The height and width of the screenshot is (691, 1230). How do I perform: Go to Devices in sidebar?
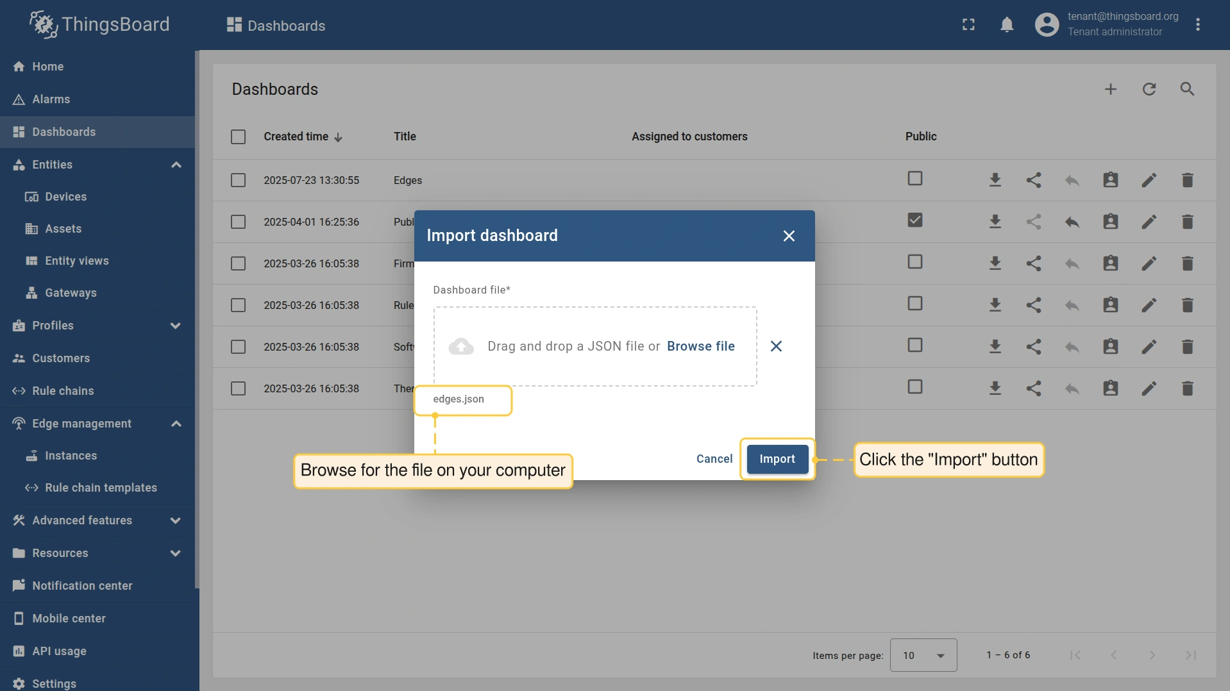click(x=65, y=197)
